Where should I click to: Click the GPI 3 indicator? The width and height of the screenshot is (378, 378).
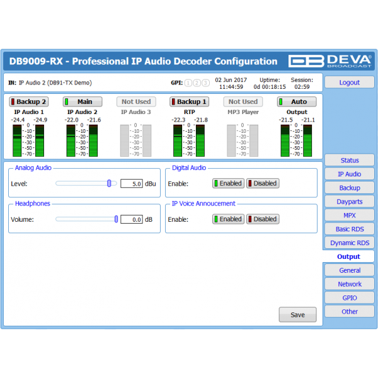pyautogui.click(x=205, y=83)
